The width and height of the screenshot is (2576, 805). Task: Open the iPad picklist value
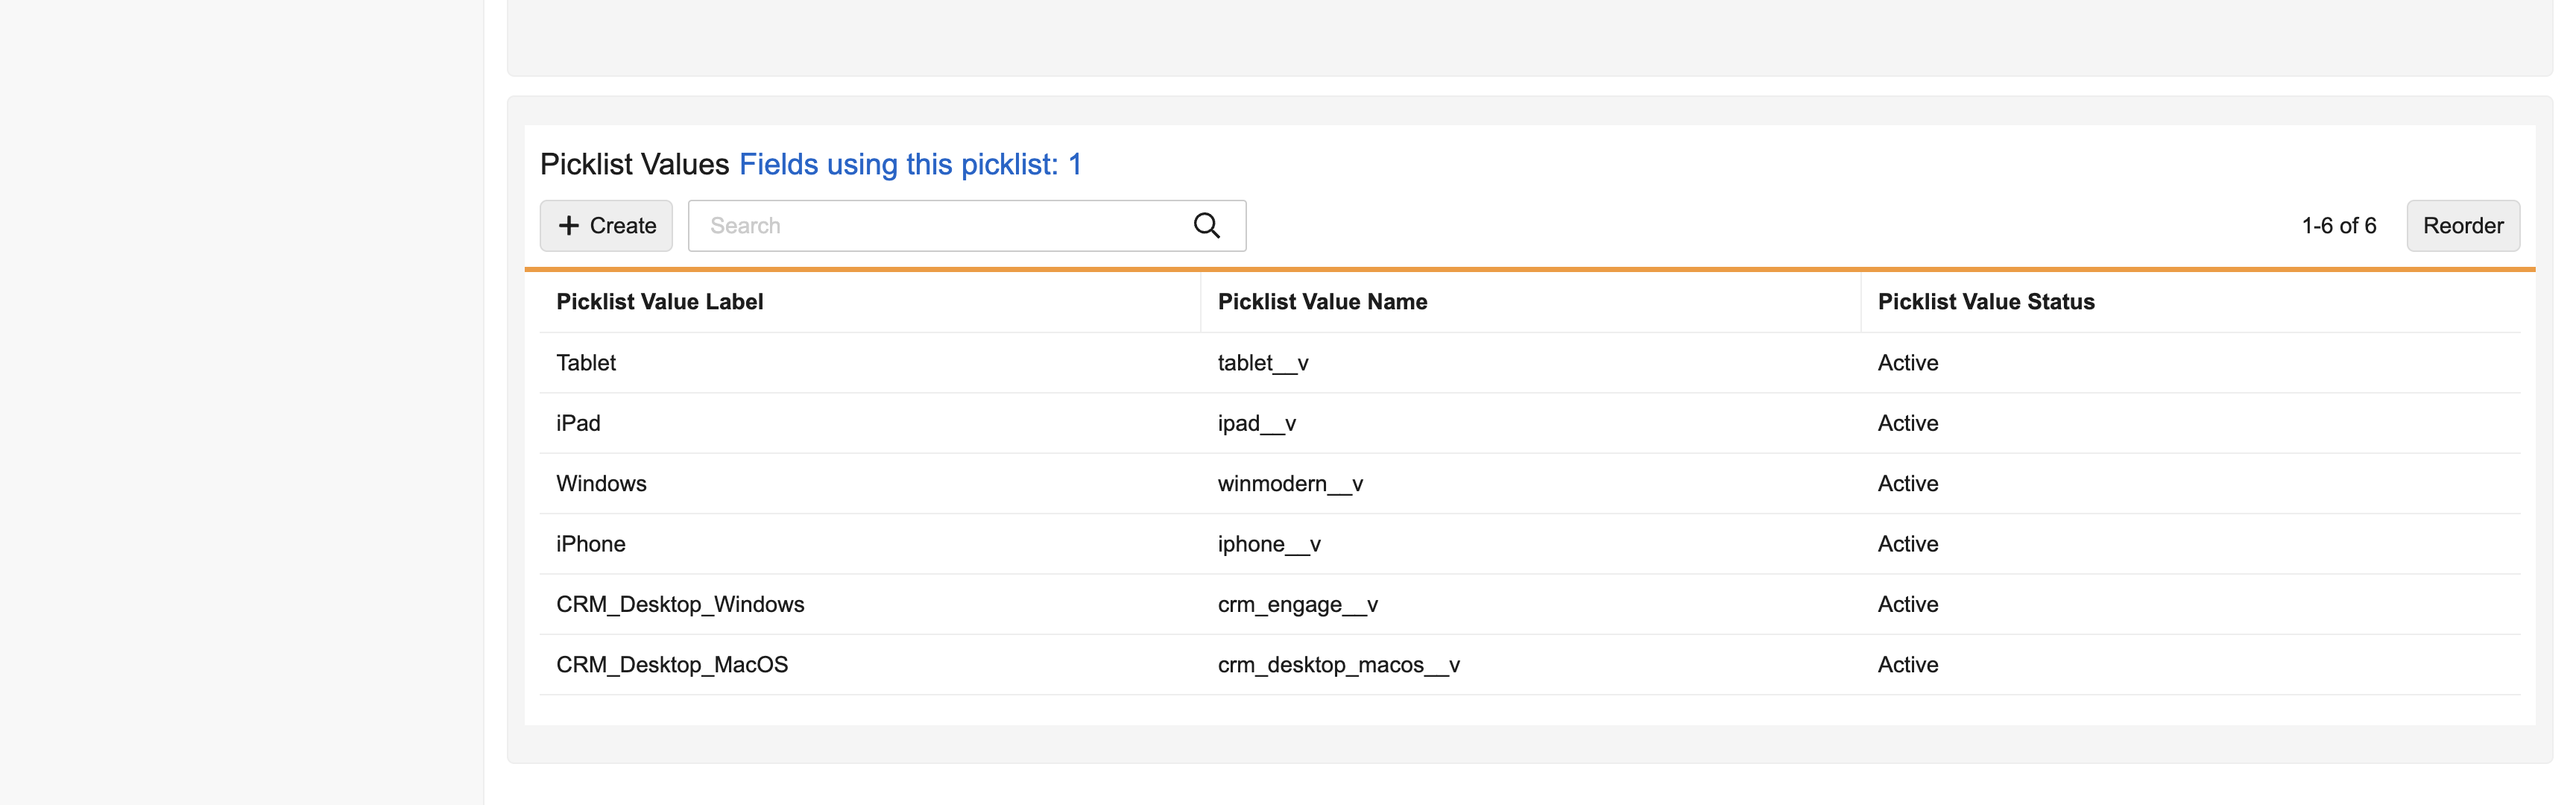(x=578, y=423)
